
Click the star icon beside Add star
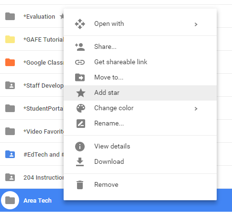(x=81, y=93)
